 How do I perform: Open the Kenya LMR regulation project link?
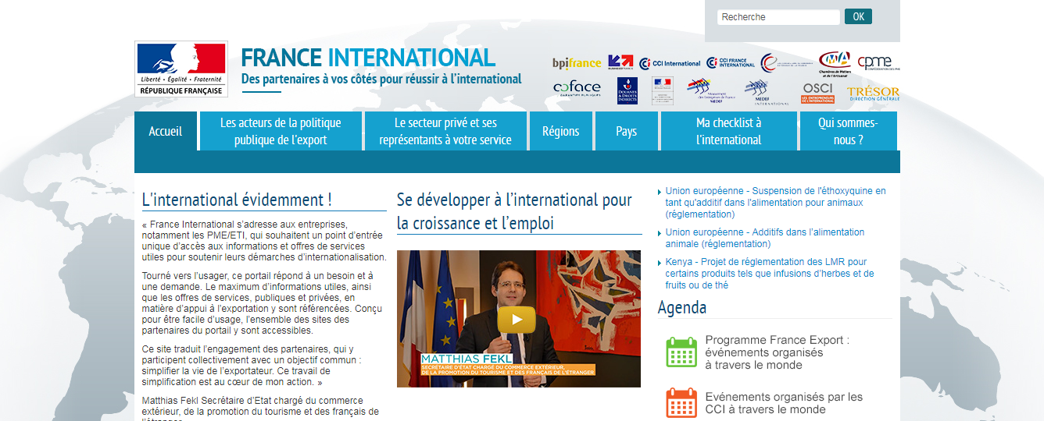770,274
